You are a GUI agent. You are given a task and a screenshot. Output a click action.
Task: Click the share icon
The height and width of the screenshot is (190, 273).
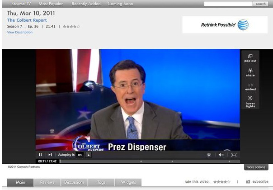250,71
